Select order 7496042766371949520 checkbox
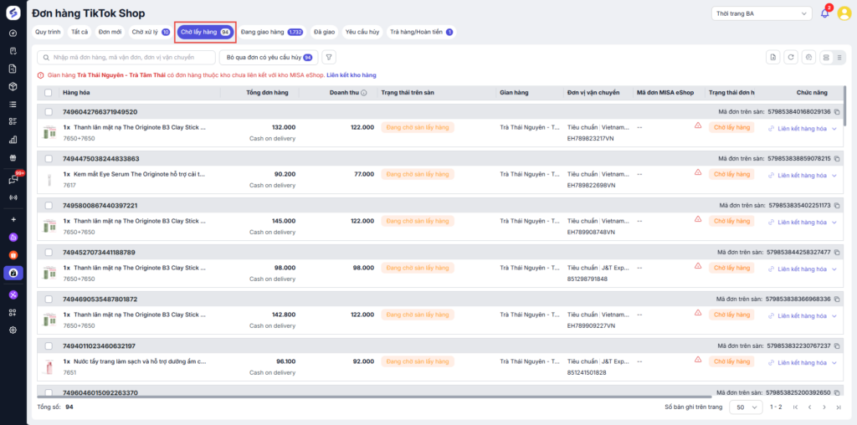Image resolution: width=857 pixels, height=425 pixels. tap(48, 111)
